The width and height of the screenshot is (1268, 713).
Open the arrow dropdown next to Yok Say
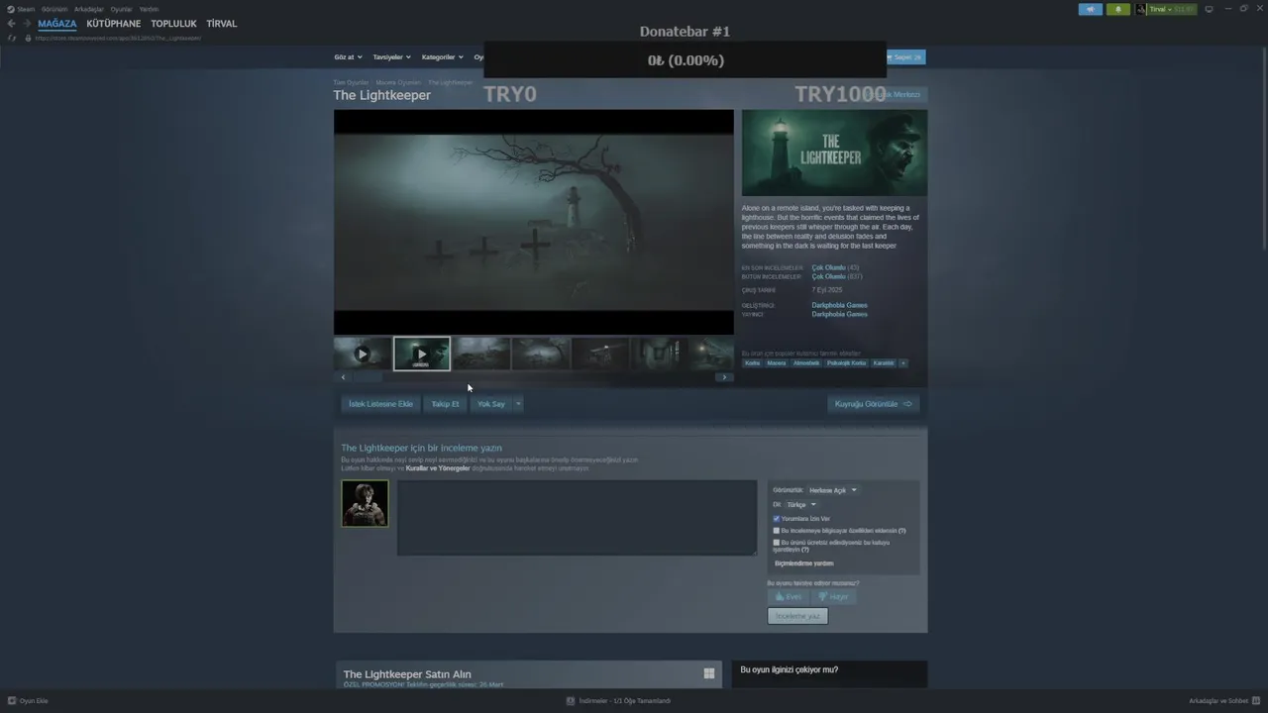(517, 404)
